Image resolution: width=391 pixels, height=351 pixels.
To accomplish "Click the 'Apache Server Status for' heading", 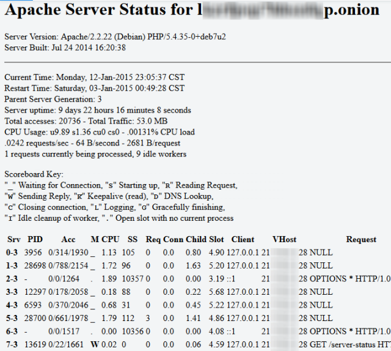I will pyautogui.click(x=192, y=10).
